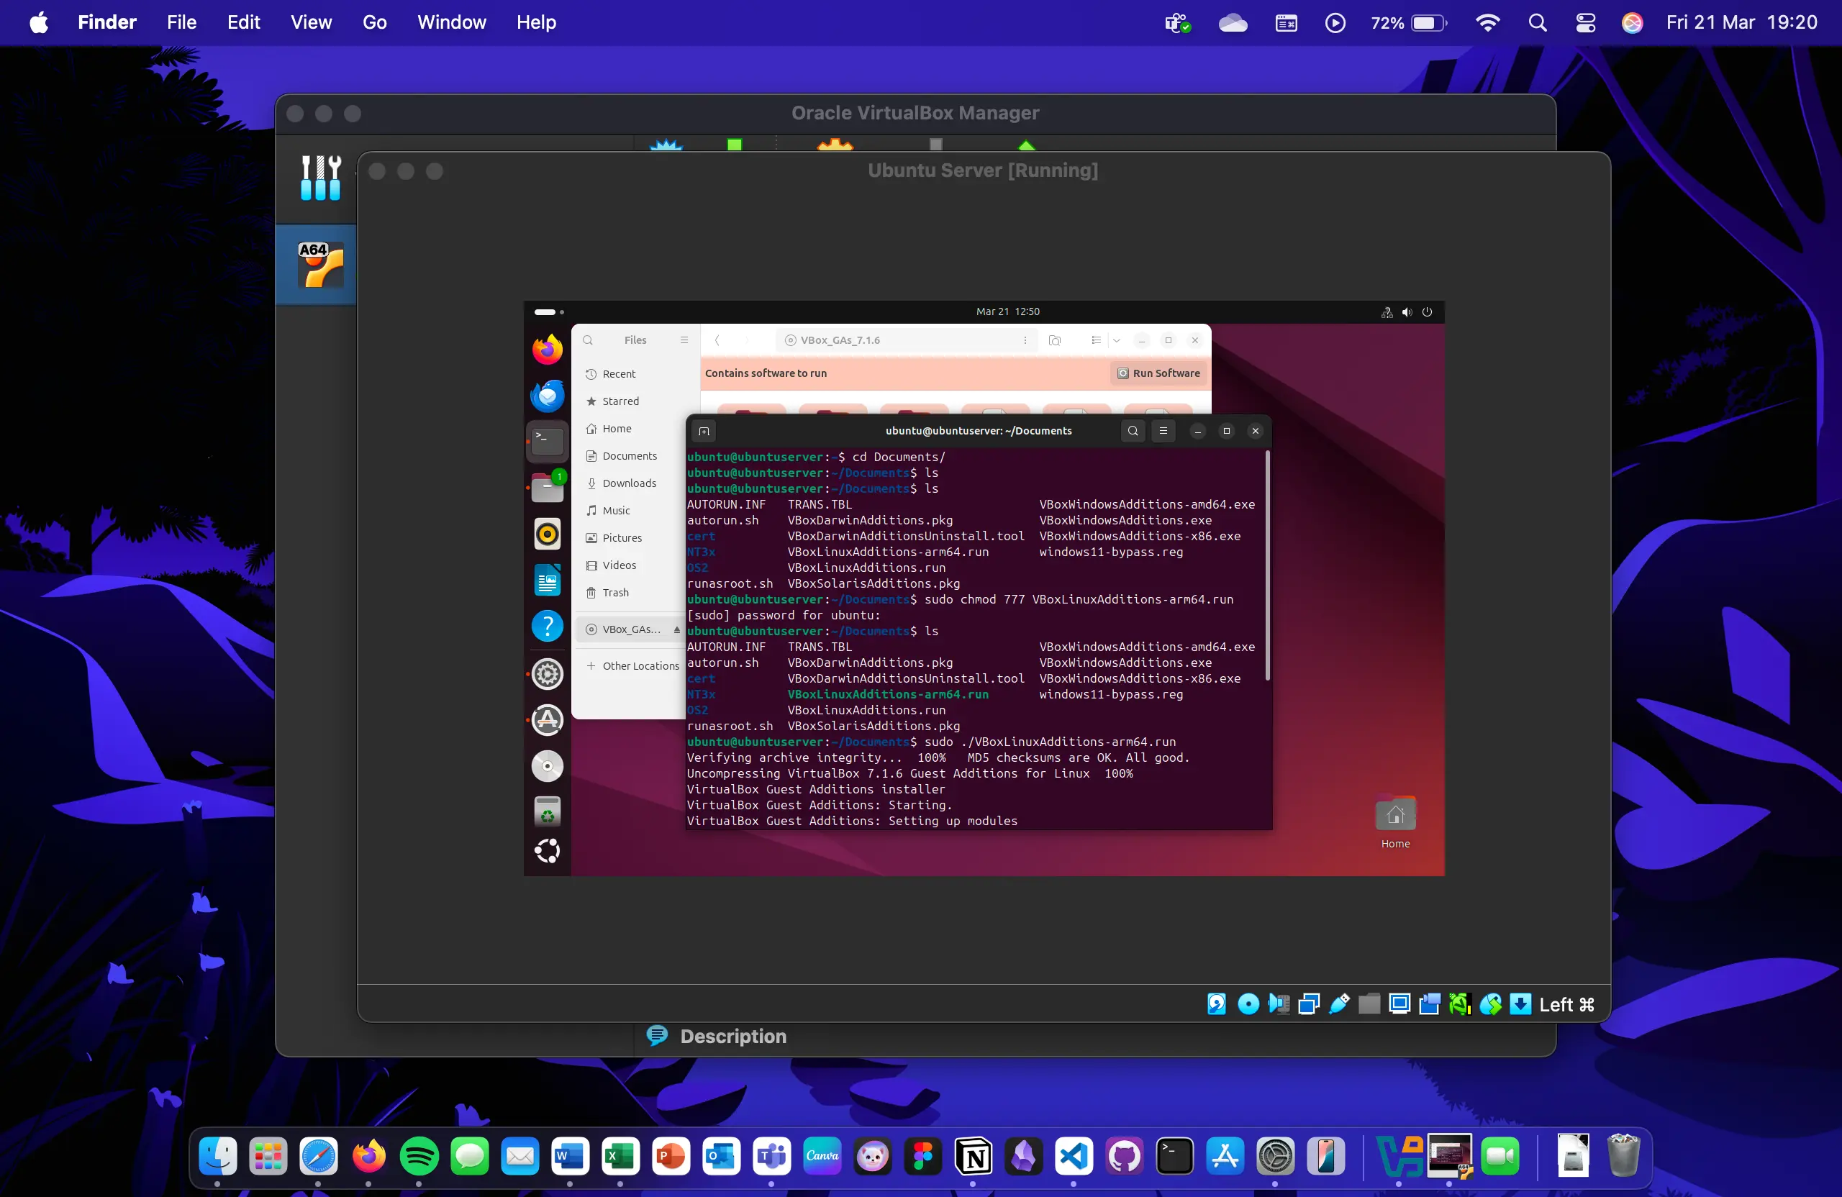The width and height of the screenshot is (1842, 1197).
Task: Click the shared folders icon in the status bar
Action: 1369,1003
